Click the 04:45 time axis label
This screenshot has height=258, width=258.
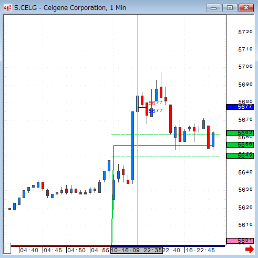(53, 250)
